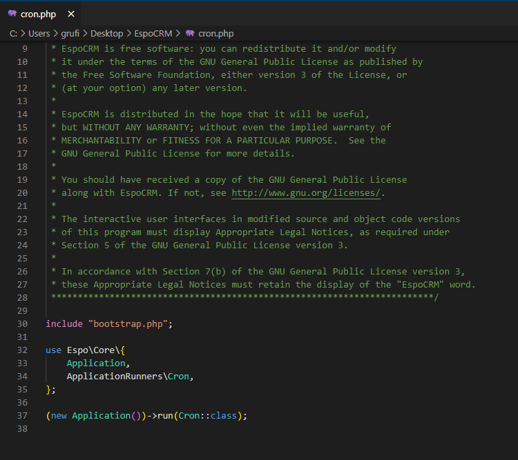This screenshot has width=518, height=460.
Task: Expand the EspoCRM breadcrumb folder
Action: (x=153, y=33)
